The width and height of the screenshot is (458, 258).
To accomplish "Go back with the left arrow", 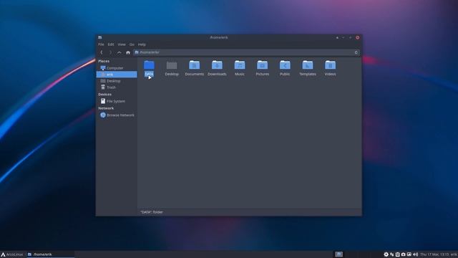I will [102, 52].
